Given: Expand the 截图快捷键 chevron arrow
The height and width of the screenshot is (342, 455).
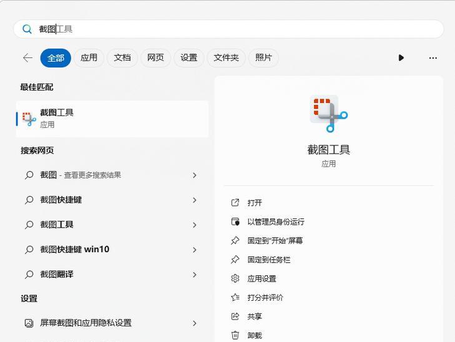Looking at the screenshot, I should (194, 200).
